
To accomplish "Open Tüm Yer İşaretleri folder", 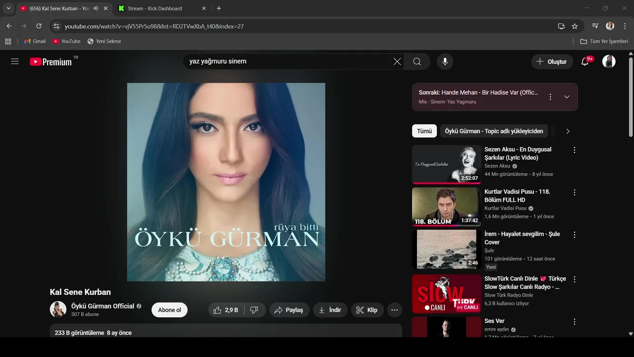I will point(604,41).
